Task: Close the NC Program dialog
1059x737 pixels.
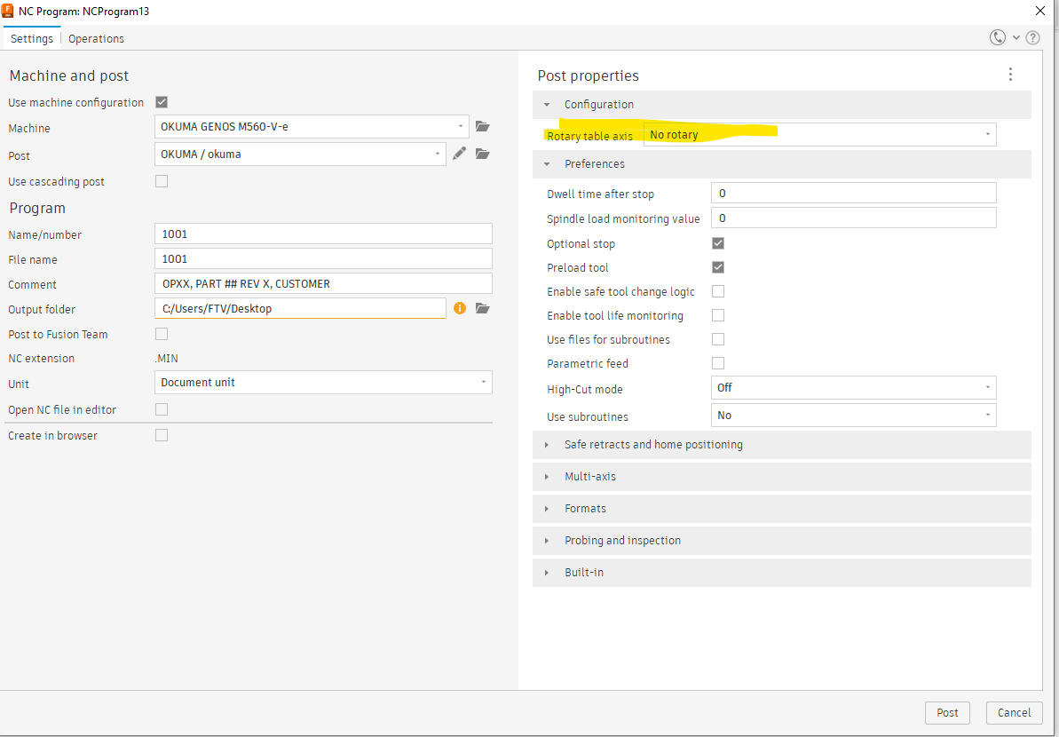Action: coord(1040,11)
